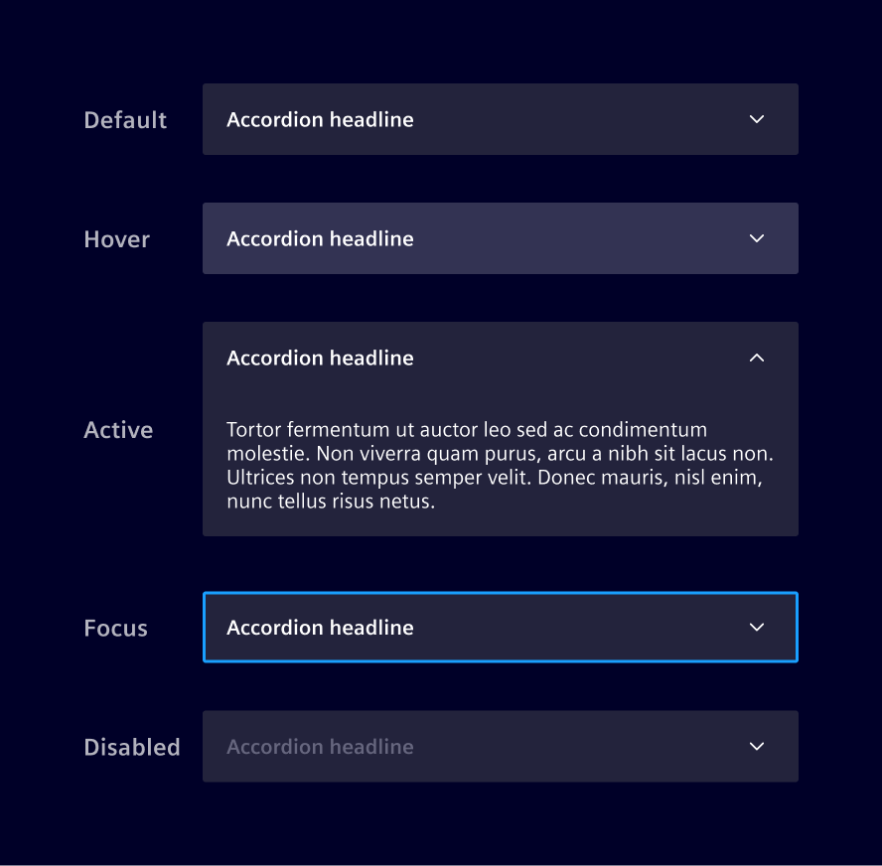Click the "Disabled" state label
This screenshot has height=866, width=882.
click(132, 748)
